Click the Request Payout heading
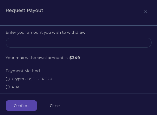The image size is (157, 115). coord(24,10)
